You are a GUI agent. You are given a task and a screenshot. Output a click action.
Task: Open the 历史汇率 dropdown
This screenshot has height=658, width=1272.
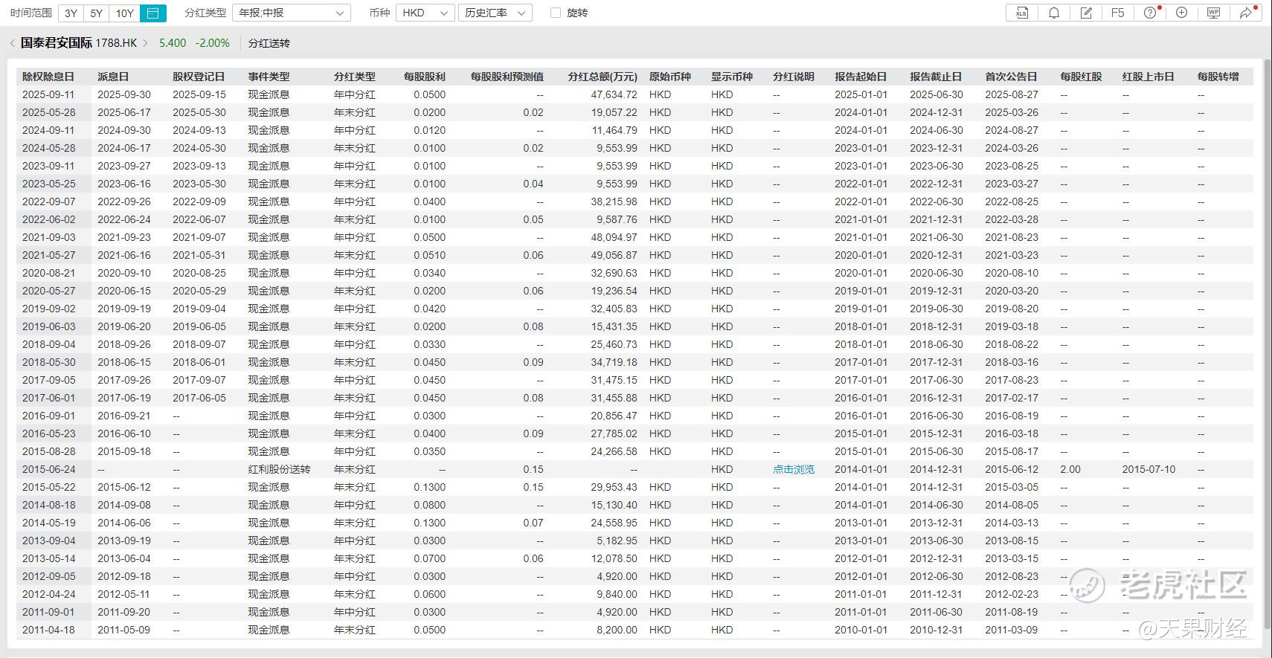tap(495, 13)
